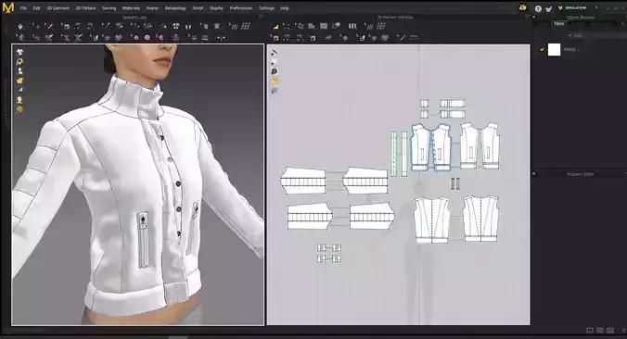This screenshot has height=339, width=627.
Task: Click the third layout icon at bottom right
Action: (x=610, y=331)
